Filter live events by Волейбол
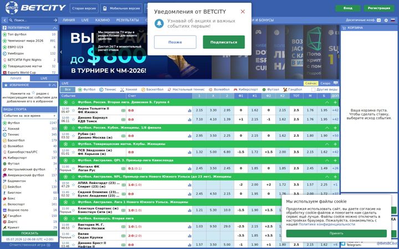 pyautogui.click(x=219, y=90)
